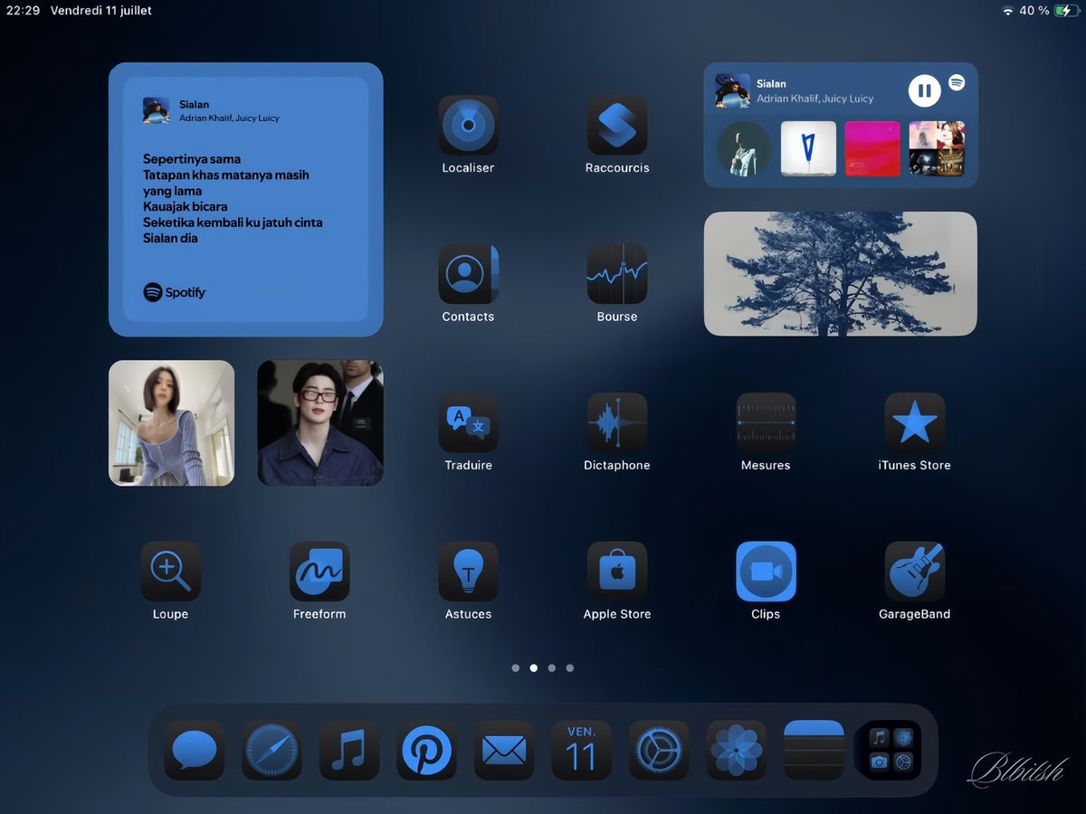The height and width of the screenshot is (814, 1086).
Task: Tap the Spotify logo in player widget
Action: [x=957, y=82]
